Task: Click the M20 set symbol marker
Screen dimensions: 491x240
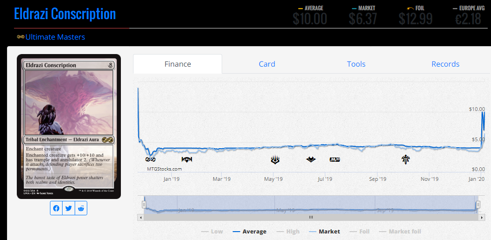Action: click(x=335, y=160)
